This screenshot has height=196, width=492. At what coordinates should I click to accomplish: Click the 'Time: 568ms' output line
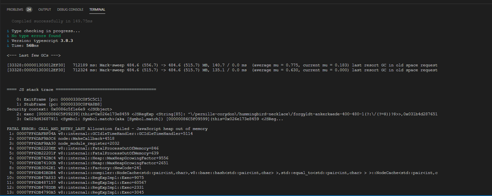pos(24,45)
